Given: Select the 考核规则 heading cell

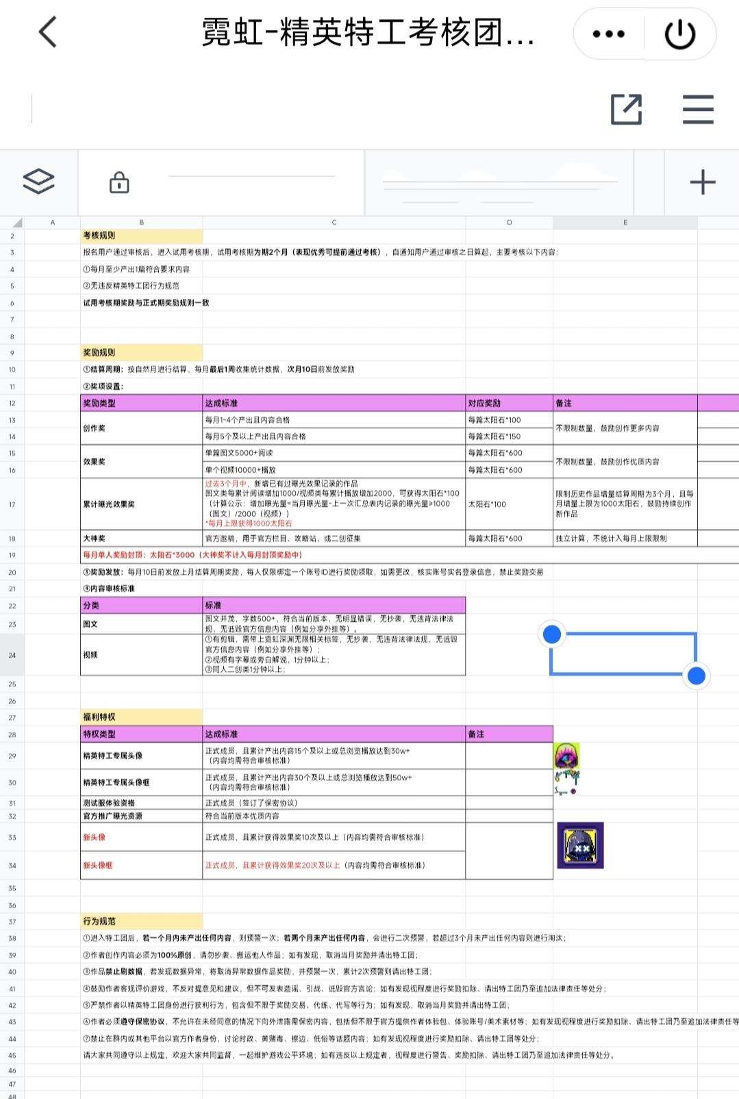Looking at the screenshot, I should (x=141, y=236).
